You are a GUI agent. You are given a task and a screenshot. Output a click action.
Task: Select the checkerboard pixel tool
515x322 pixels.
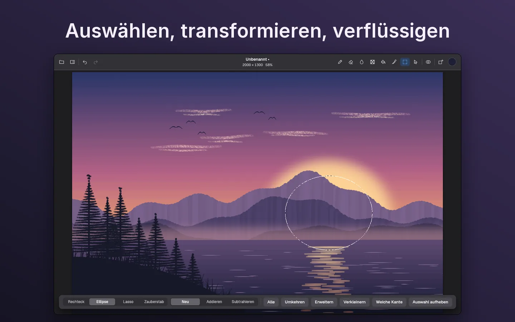(x=372, y=62)
